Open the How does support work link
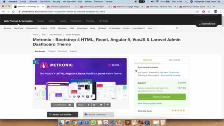This screenshot has width=224, height=126. point(150,104)
